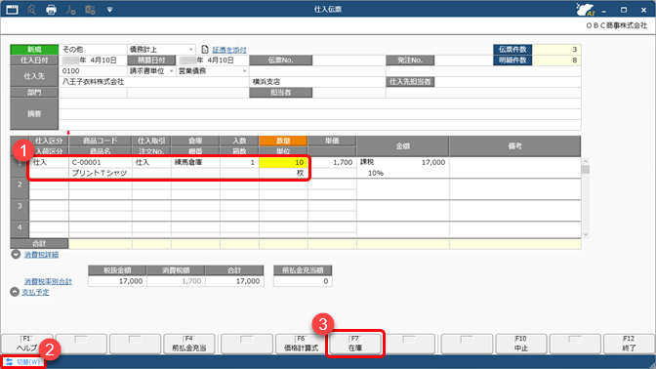Screen dimensions: 656x369
Task: Click the 仕入区分 cell in row 1
Action: tap(49, 162)
